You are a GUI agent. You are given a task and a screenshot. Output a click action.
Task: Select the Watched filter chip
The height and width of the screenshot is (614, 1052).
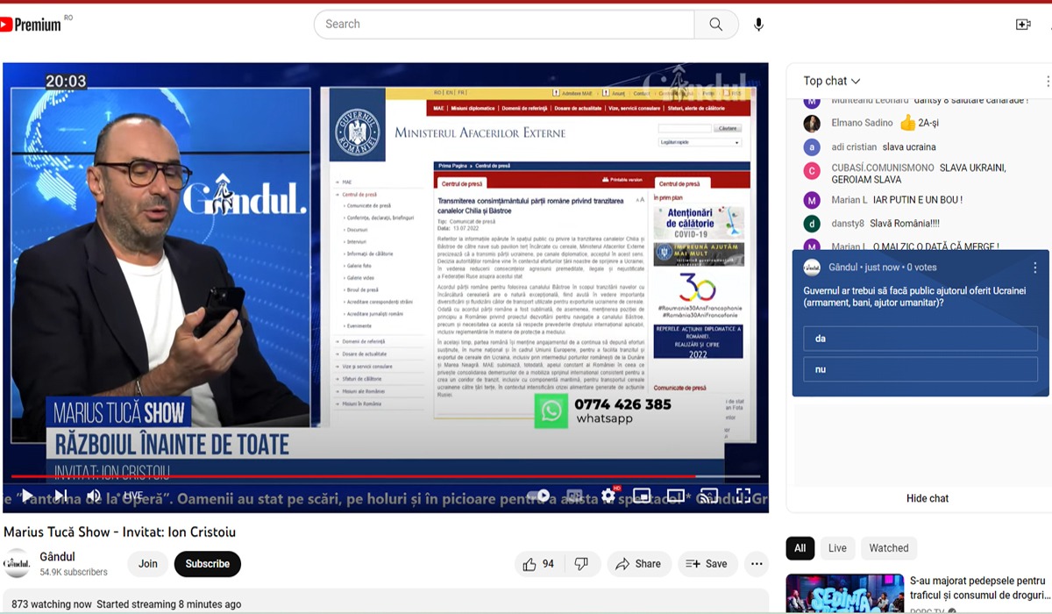click(889, 548)
